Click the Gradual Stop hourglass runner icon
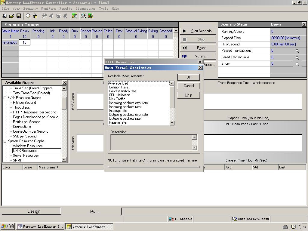 (58, 16)
